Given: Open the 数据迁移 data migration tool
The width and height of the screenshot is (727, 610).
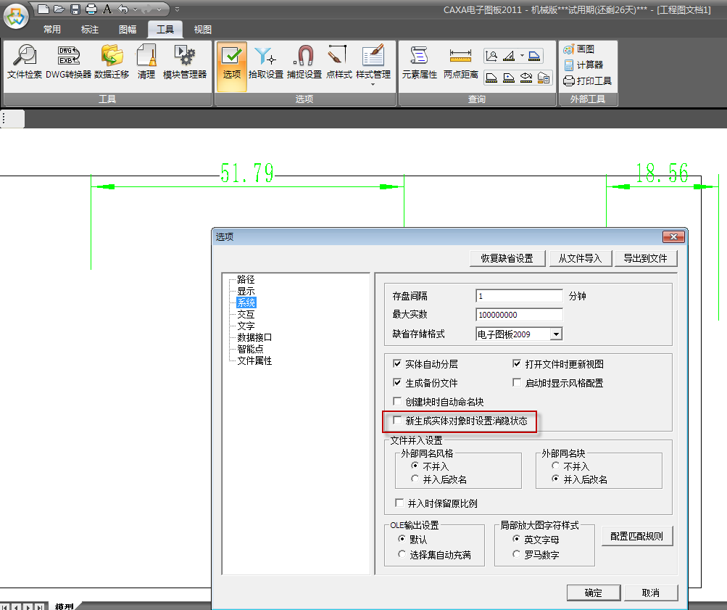Looking at the screenshot, I should point(112,62).
